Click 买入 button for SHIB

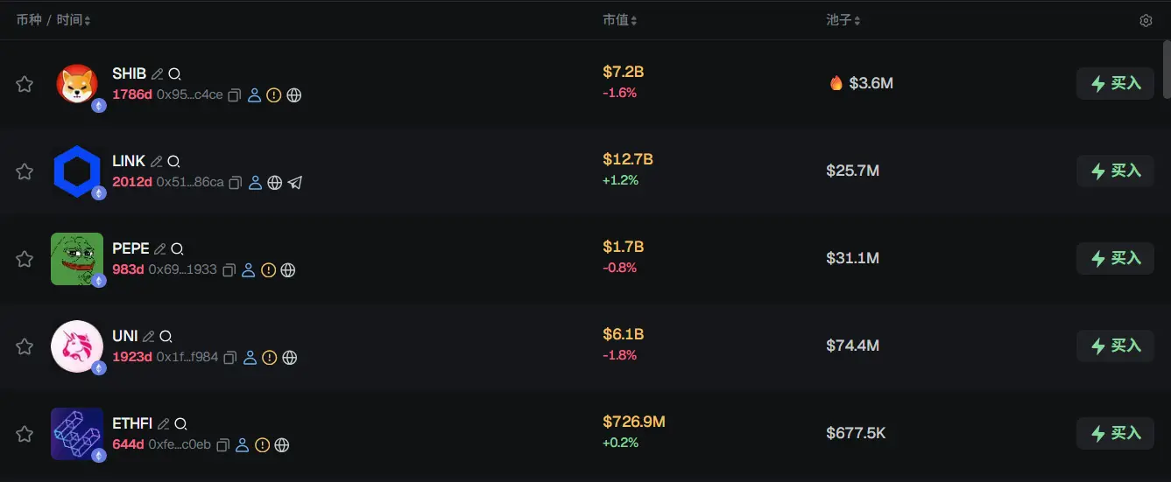(1115, 84)
